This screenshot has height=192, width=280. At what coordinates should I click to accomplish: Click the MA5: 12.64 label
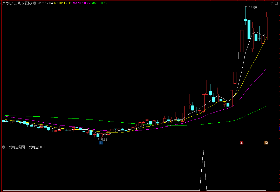45,3
